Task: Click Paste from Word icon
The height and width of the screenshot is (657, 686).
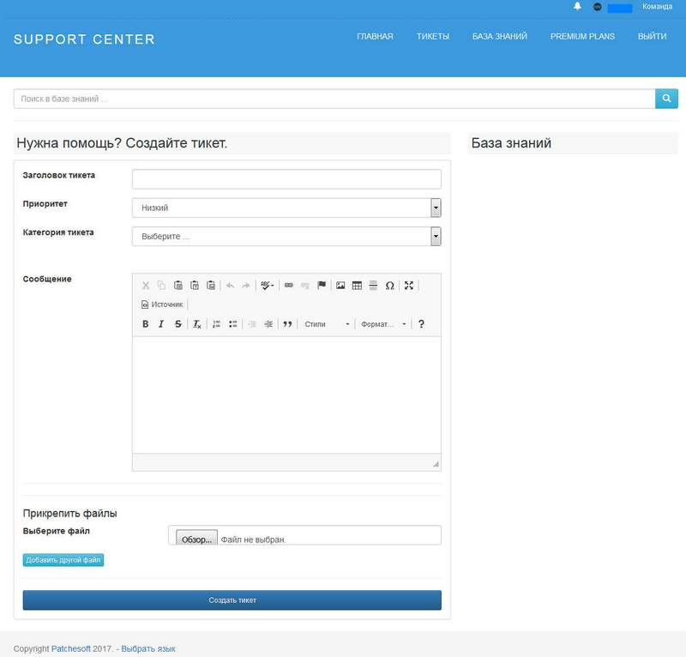Action: [x=211, y=286]
